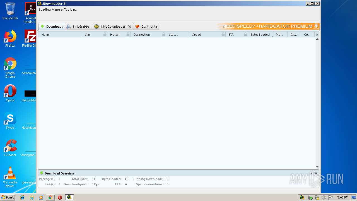The image size is (357, 201).
Task: Open the table column settings gear
Action: (317, 35)
